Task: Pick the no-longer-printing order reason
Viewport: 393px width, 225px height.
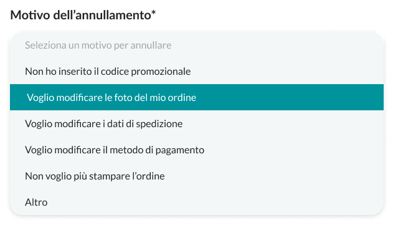Action: pyautogui.click(x=197, y=176)
